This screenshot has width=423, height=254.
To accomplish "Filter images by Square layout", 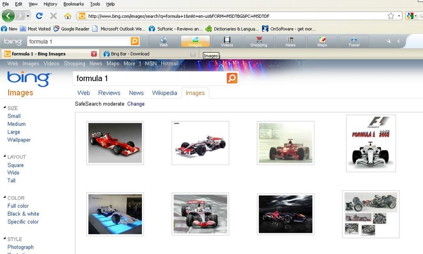I will click(16, 165).
